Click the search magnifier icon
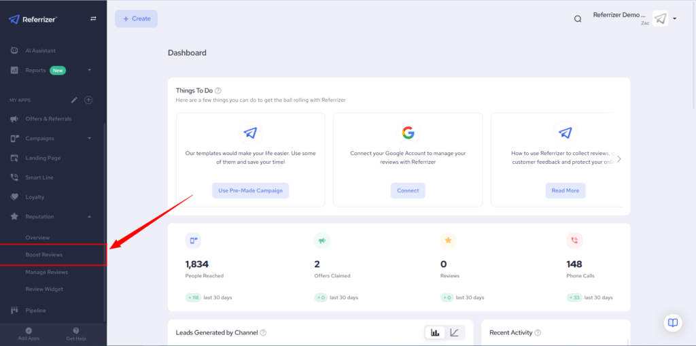696x346 pixels. tap(578, 19)
